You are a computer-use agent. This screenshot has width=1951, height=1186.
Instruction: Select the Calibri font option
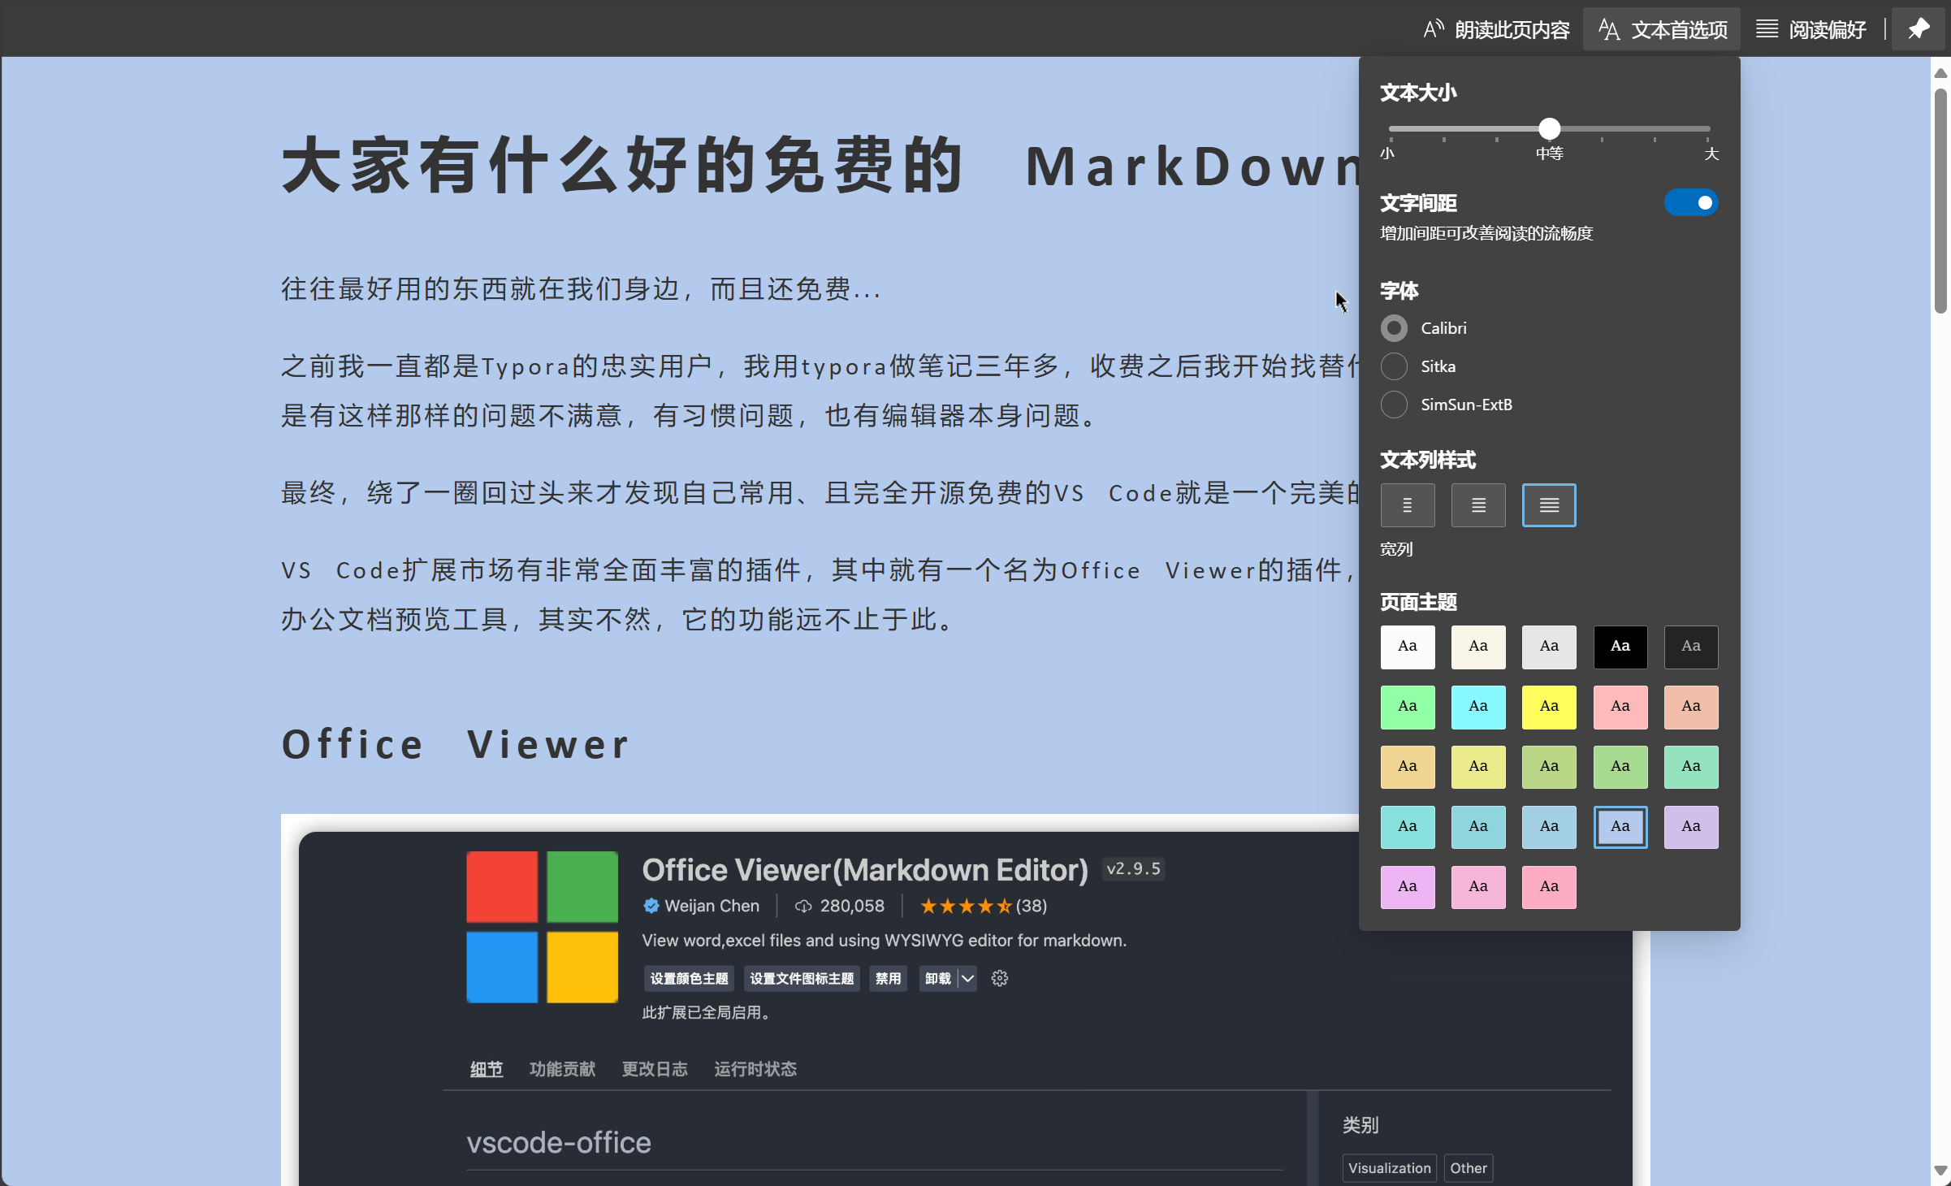[1395, 328]
